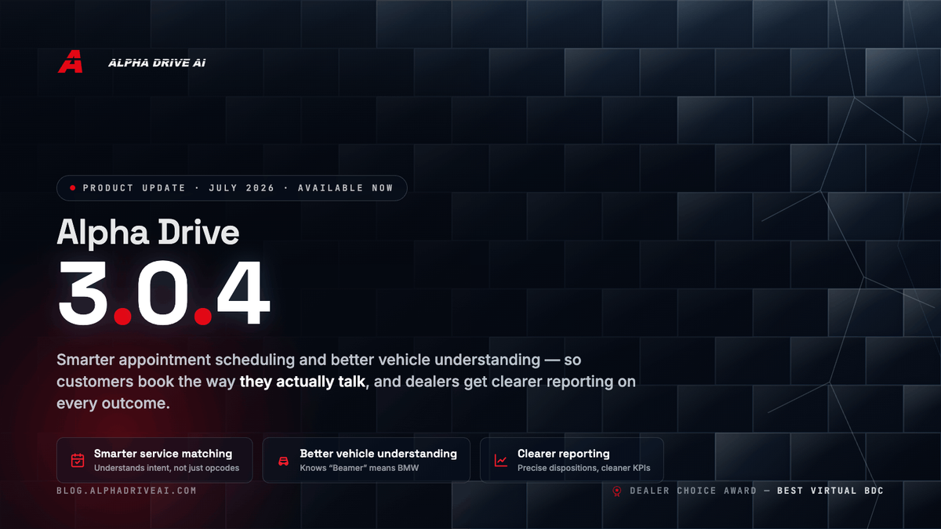
Task: Click the red dot in the Product Update pill
Action: tap(73, 188)
